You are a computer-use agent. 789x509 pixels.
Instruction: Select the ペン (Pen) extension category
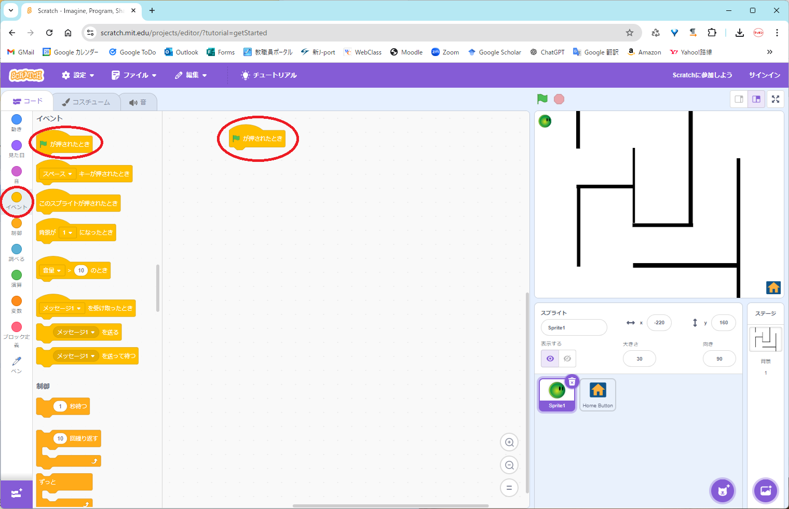tap(17, 365)
